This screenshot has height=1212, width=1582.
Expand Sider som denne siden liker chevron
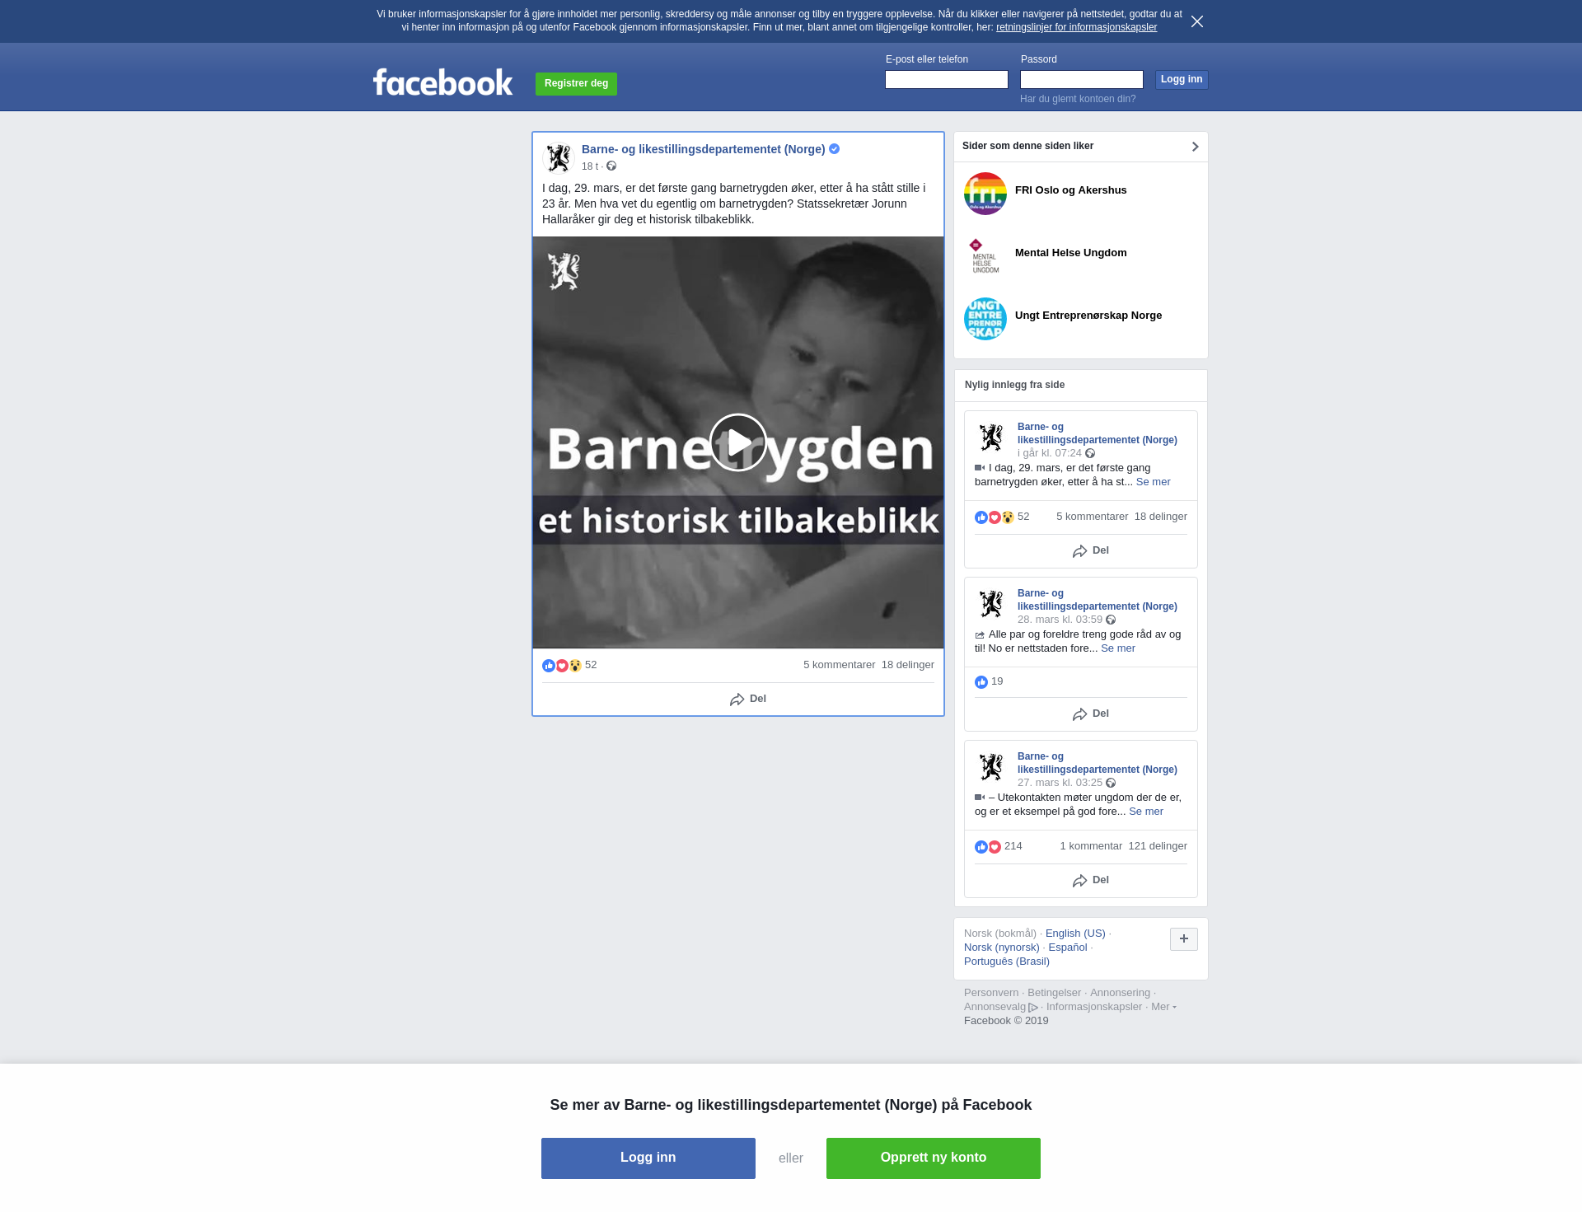[x=1195, y=147]
